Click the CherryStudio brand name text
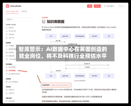Viewport: 131px width, 106px height. 16,6
